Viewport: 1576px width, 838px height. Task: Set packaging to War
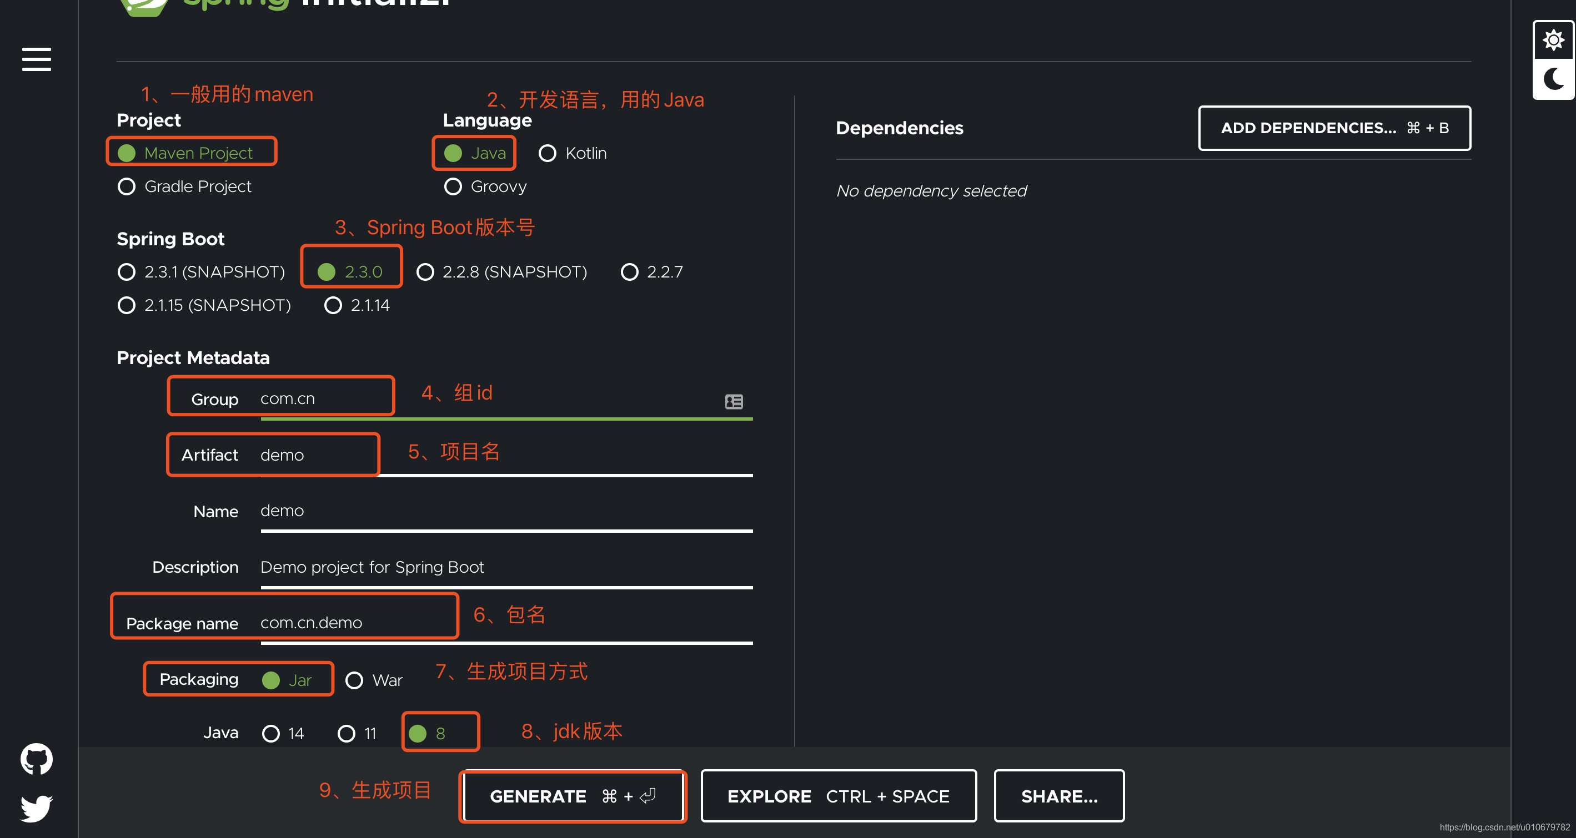pyautogui.click(x=374, y=680)
